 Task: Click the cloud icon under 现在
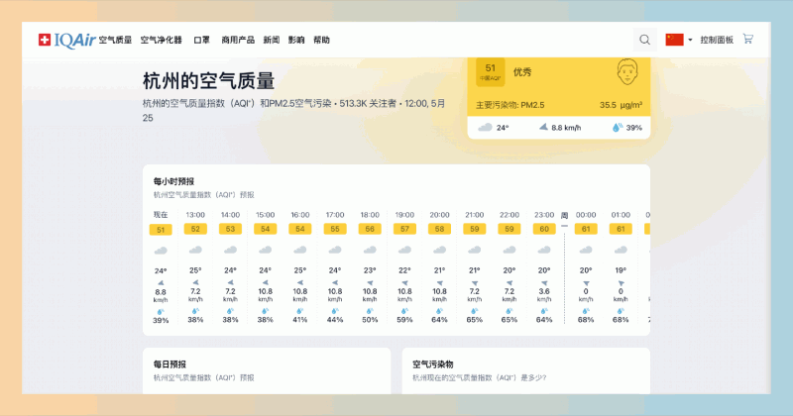[161, 251]
